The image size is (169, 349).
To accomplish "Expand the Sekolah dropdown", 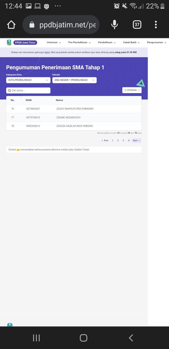I will click(74, 80).
